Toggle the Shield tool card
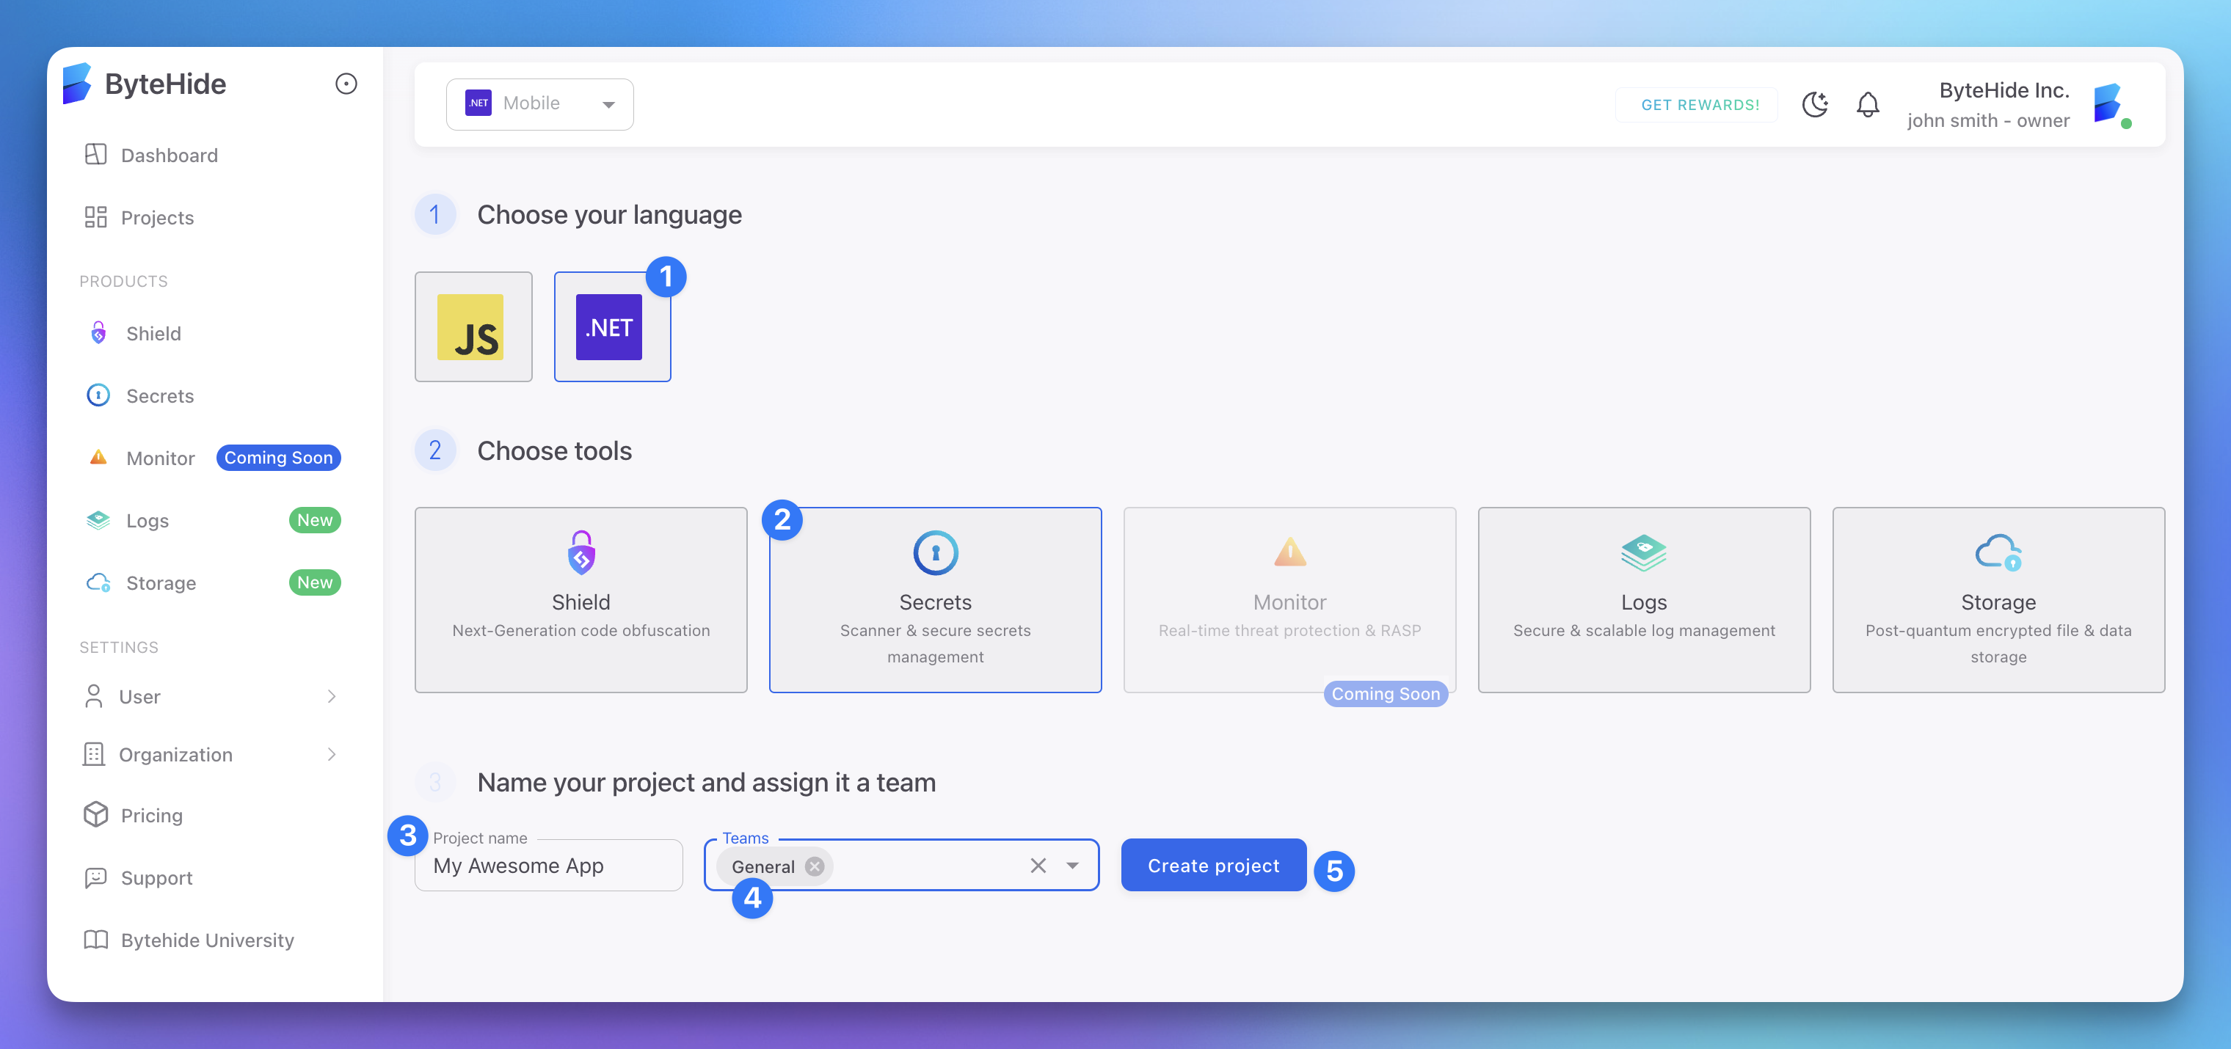Viewport: 2231px width, 1049px height. 581,600
